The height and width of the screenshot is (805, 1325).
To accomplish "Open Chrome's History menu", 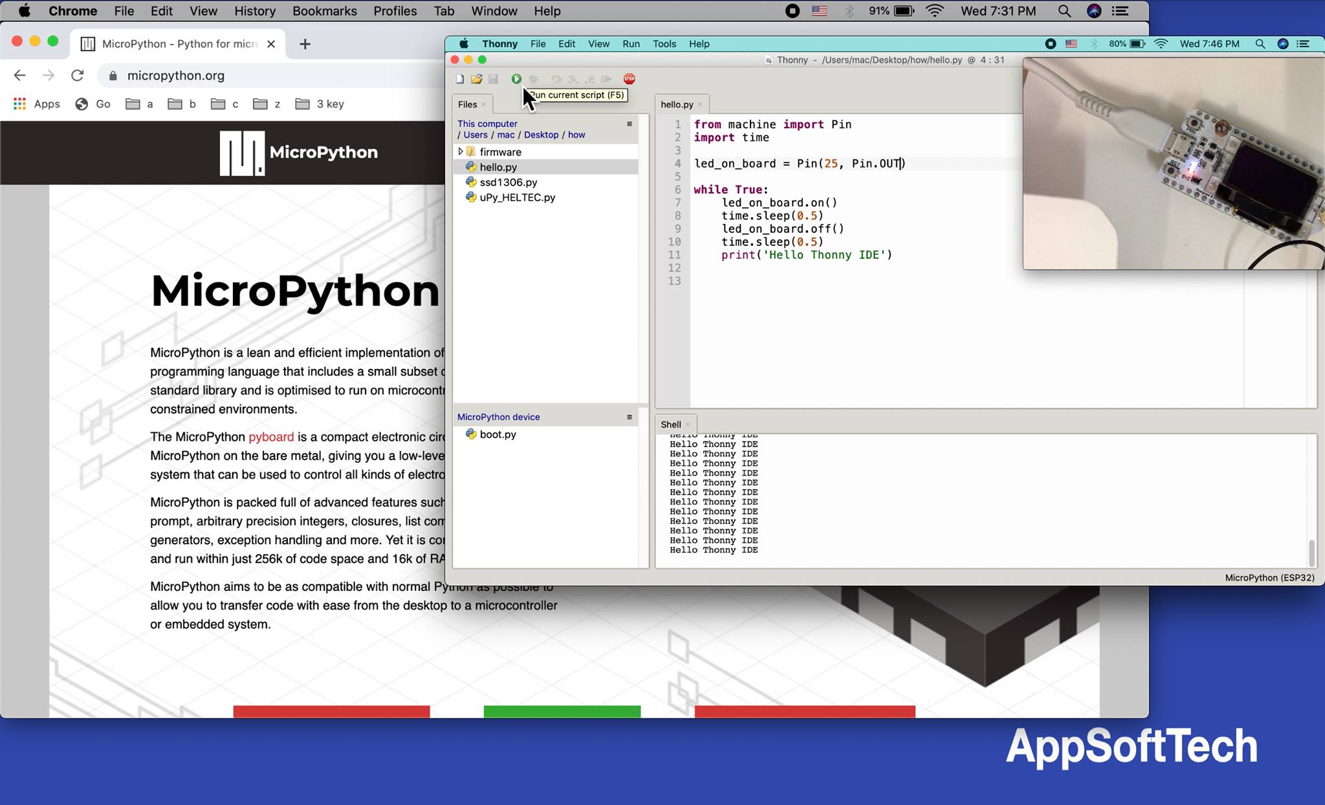I will (254, 11).
